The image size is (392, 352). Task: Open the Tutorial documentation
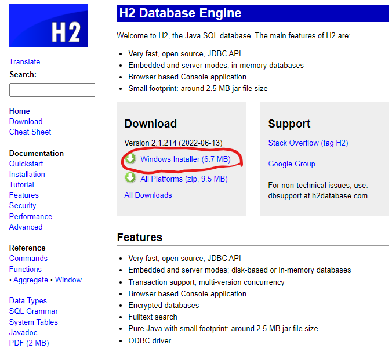pos(21,185)
